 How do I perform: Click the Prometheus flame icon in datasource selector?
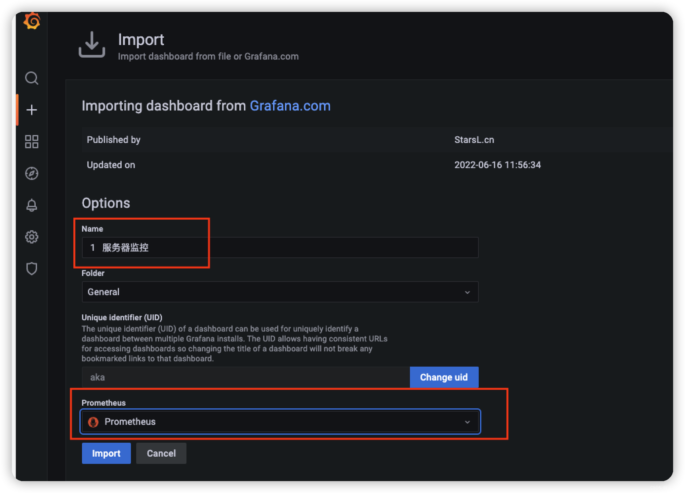click(93, 422)
